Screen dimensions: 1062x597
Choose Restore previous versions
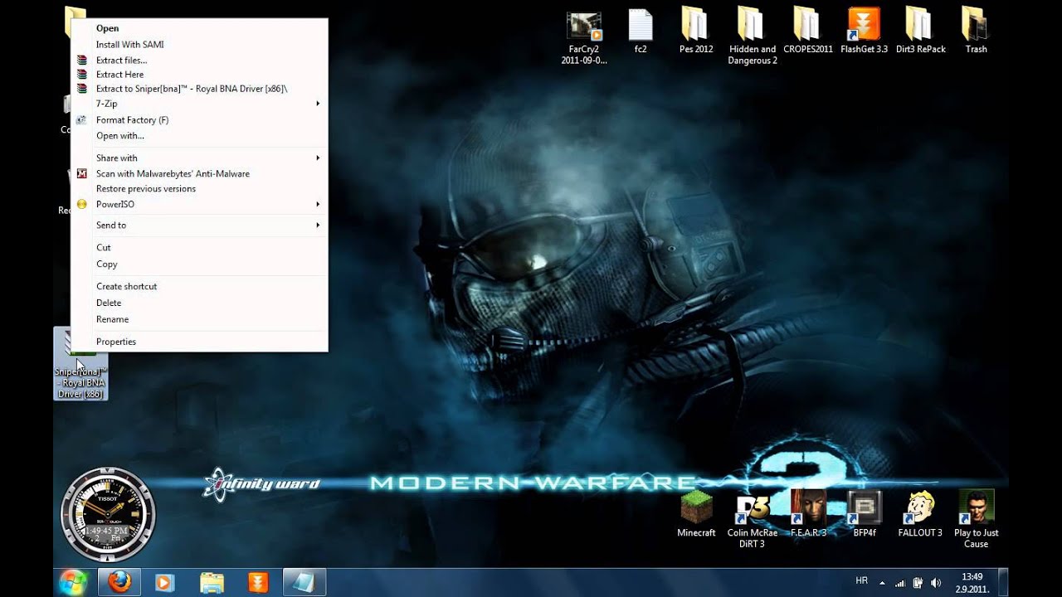[199, 188]
